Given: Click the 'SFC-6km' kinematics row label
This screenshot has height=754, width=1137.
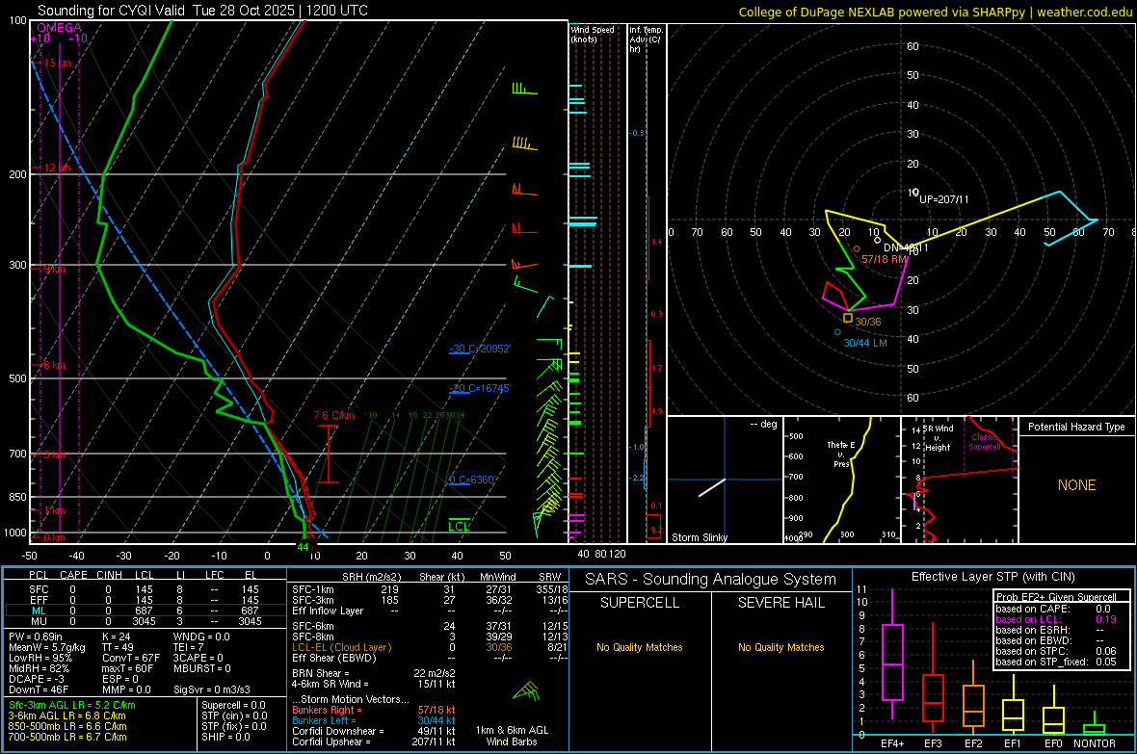Looking at the screenshot, I should tap(312, 626).
